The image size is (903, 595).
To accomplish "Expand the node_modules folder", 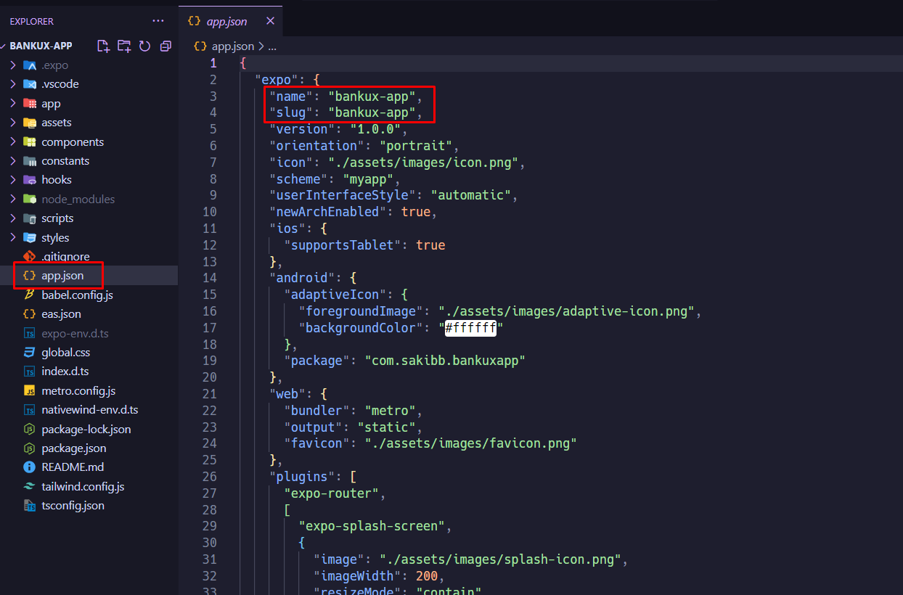I will 76,199.
